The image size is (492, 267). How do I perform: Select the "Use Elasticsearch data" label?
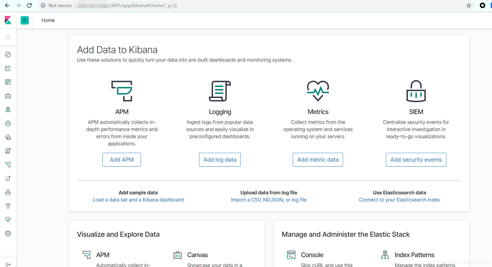399,193
